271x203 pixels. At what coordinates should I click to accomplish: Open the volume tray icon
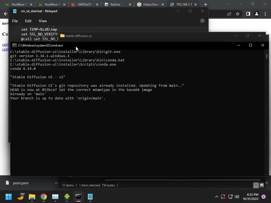[237, 197]
